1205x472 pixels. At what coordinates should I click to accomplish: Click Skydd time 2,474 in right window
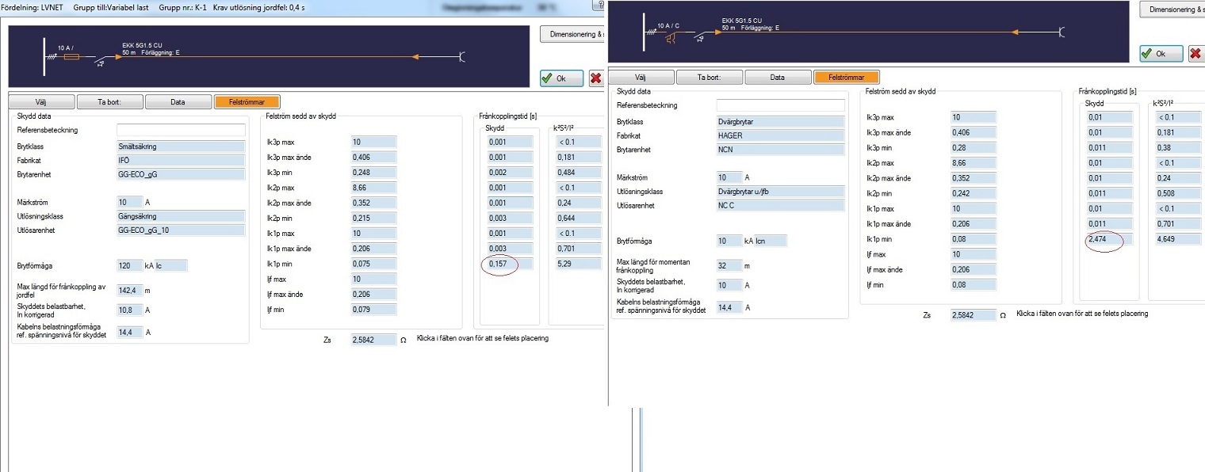(1111, 239)
